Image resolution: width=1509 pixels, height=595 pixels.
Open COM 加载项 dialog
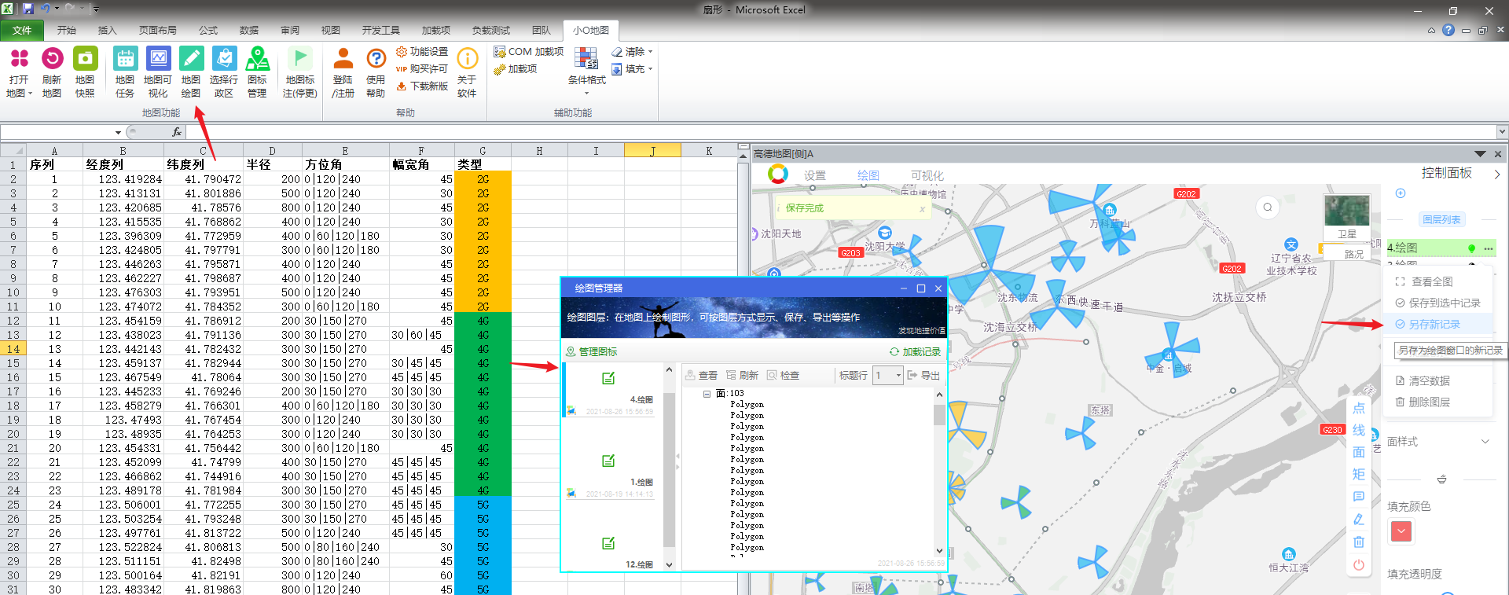click(528, 52)
